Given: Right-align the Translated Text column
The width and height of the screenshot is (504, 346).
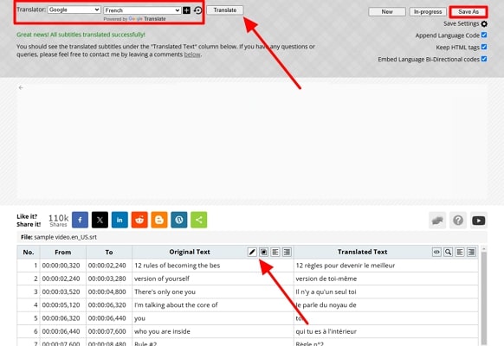Looking at the screenshot, I should click(x=472, y=253).
